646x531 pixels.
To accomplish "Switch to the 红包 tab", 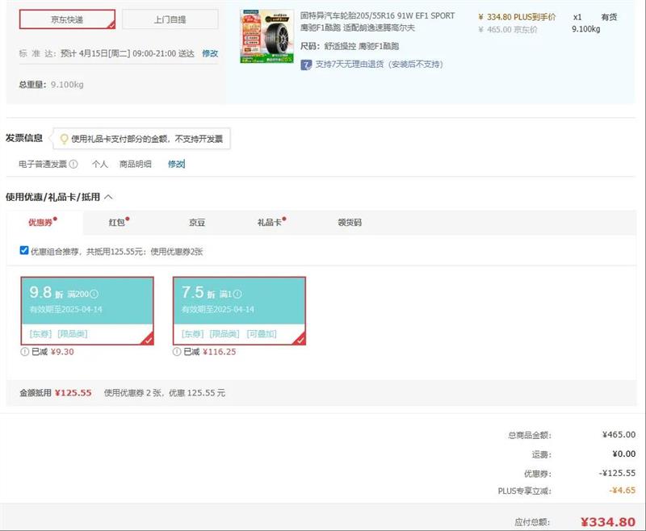I will [x=117, y=222].
